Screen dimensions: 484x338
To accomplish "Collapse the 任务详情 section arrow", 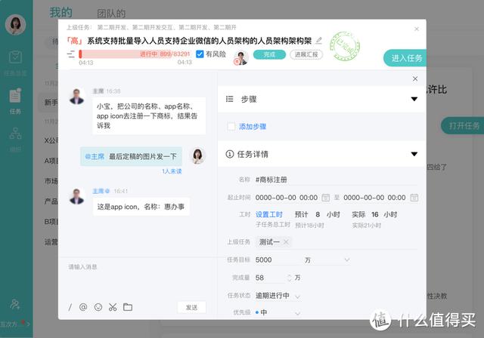I will coord(414,154).
